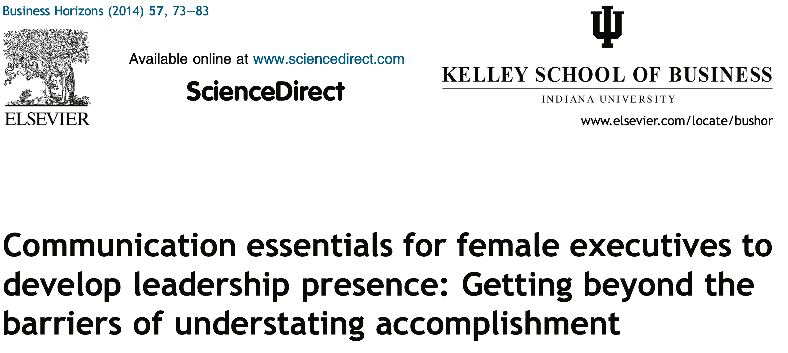Click the Business Horizons journal citation
The image size is (788, 353).
tap(53, 11)
